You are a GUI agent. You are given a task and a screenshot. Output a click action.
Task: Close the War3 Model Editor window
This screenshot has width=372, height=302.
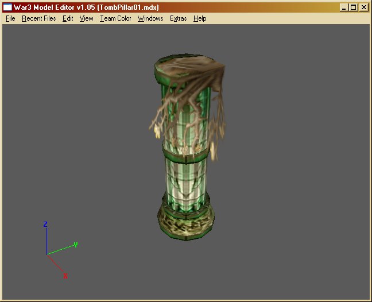364,7
